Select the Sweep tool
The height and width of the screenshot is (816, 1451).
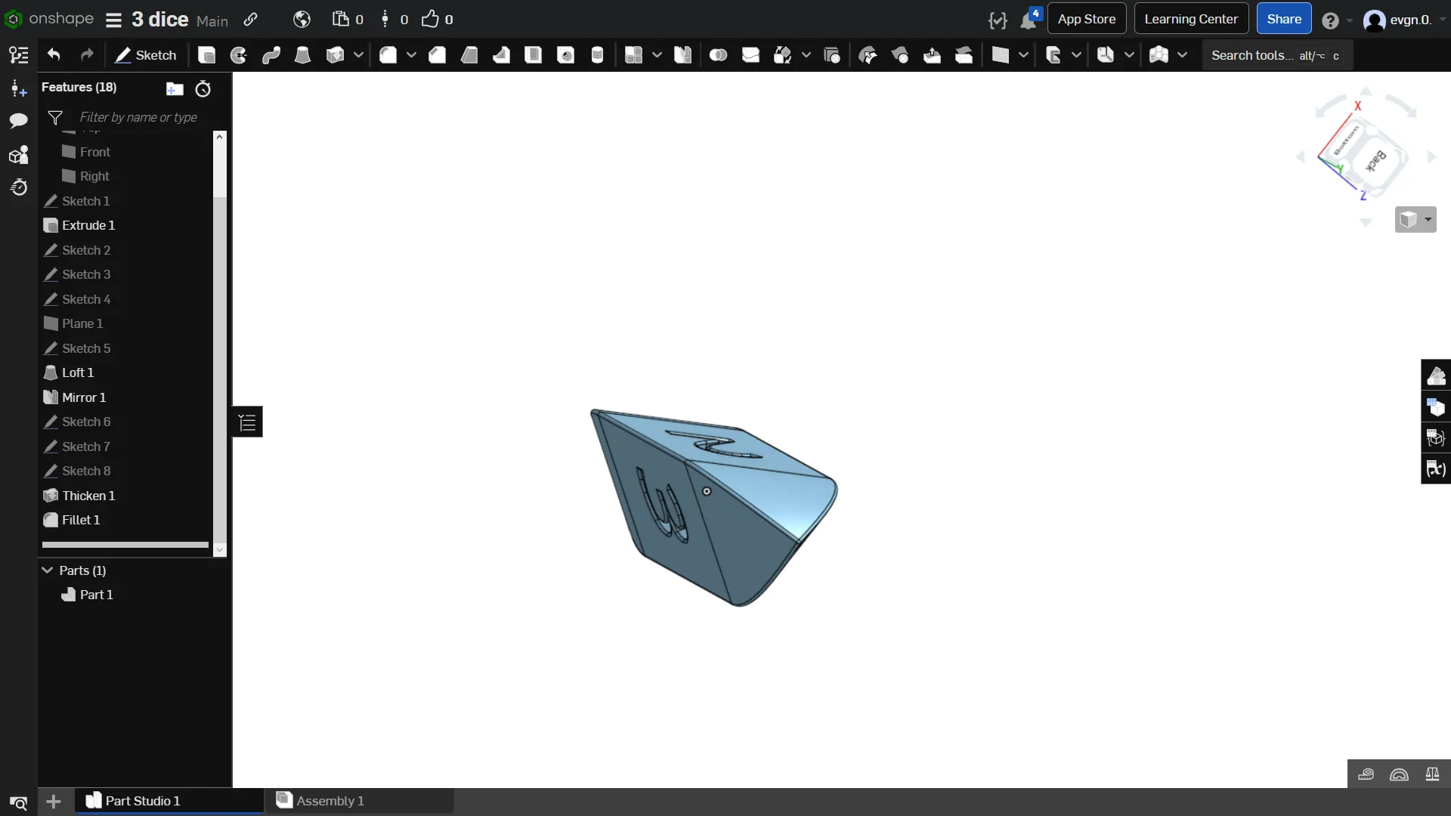pos(271,55)
